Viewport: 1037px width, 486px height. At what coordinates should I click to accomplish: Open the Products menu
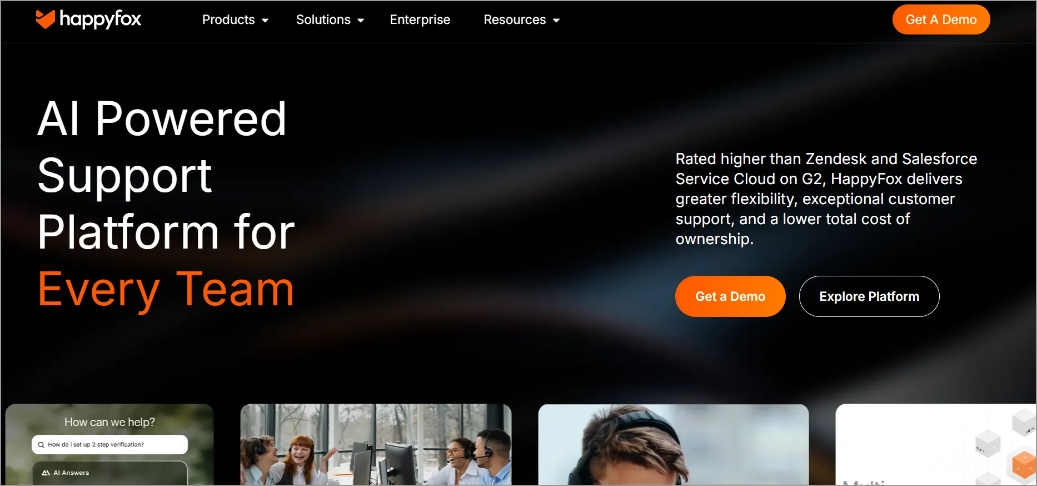tap(228, 19)
